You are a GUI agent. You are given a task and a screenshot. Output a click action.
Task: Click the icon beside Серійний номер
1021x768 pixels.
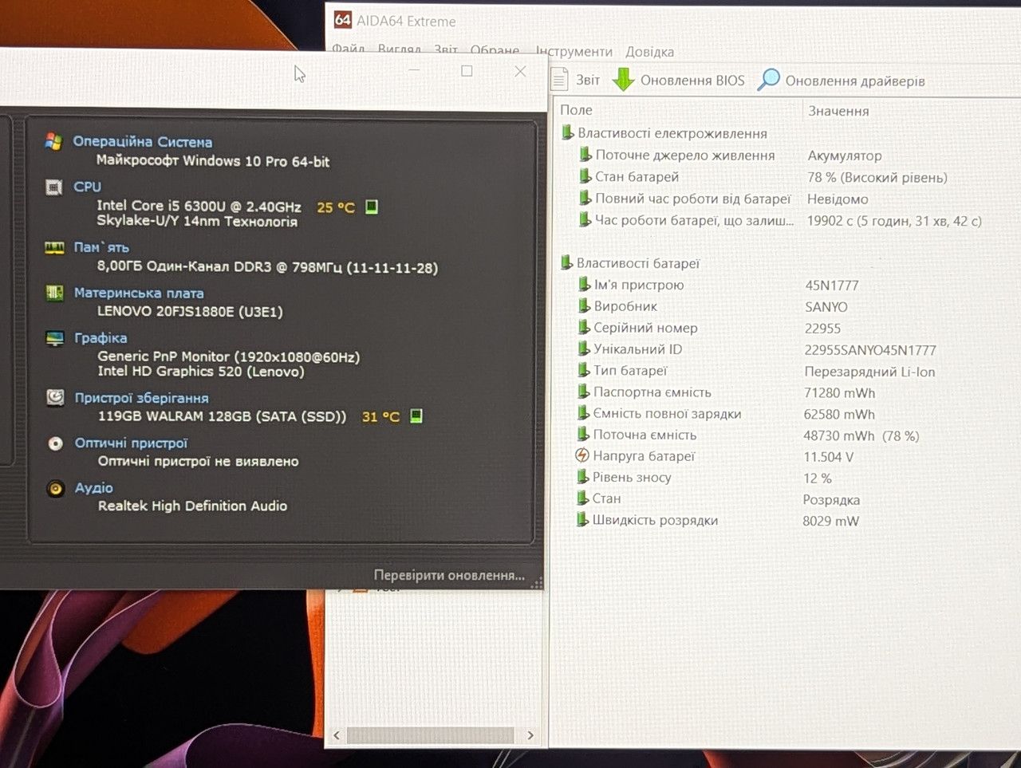tap(584, 327)
